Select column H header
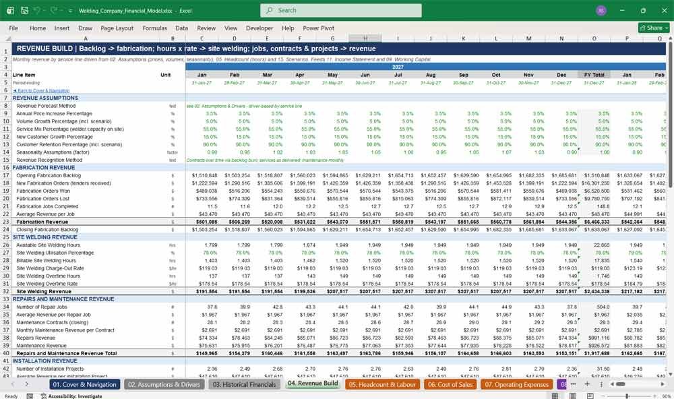The image size is (674, 399). tap(365, 38)
